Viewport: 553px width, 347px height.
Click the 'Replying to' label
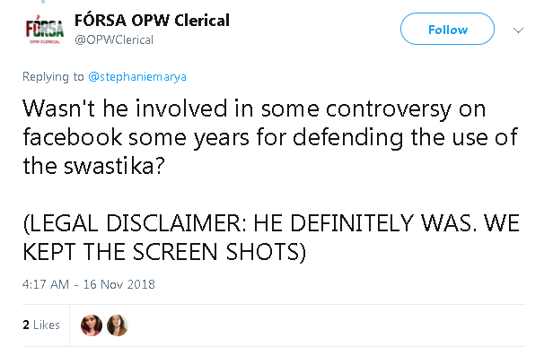(x=53, y=77)
